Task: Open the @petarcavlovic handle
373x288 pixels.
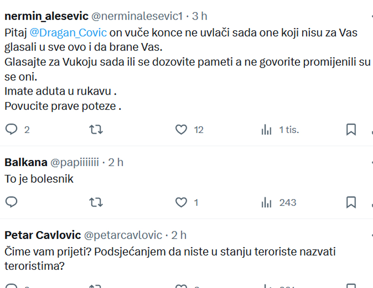Action: [123, 236]
